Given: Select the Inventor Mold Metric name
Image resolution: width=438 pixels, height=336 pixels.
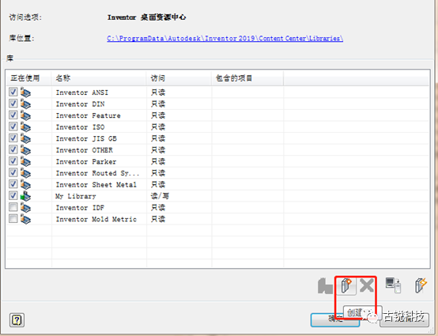Looking at the screenshot, I should 96,220.
